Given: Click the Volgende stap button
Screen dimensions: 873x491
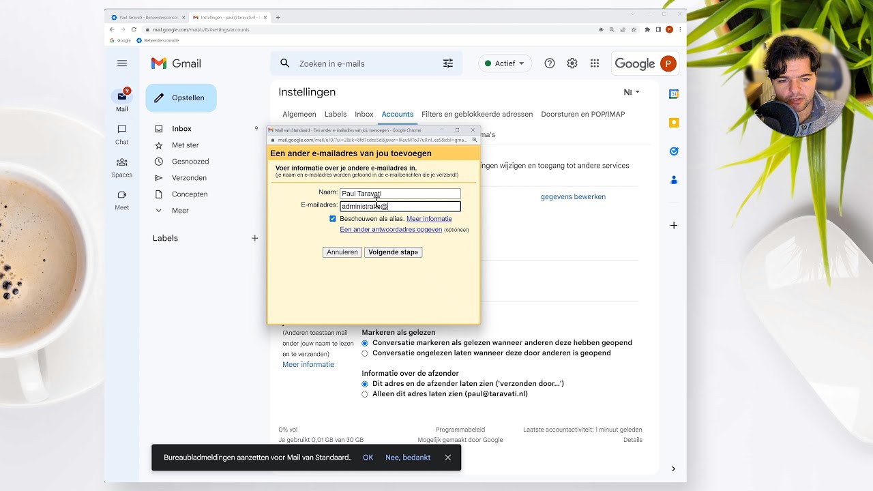Looking at the screenshot, I should click(393, 252).
